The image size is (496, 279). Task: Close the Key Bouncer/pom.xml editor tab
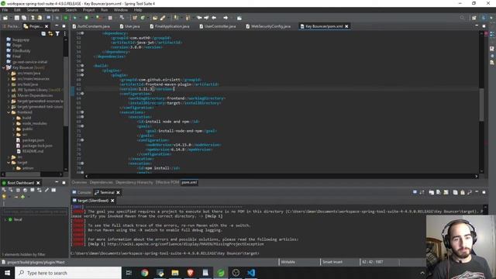point(346,26)
